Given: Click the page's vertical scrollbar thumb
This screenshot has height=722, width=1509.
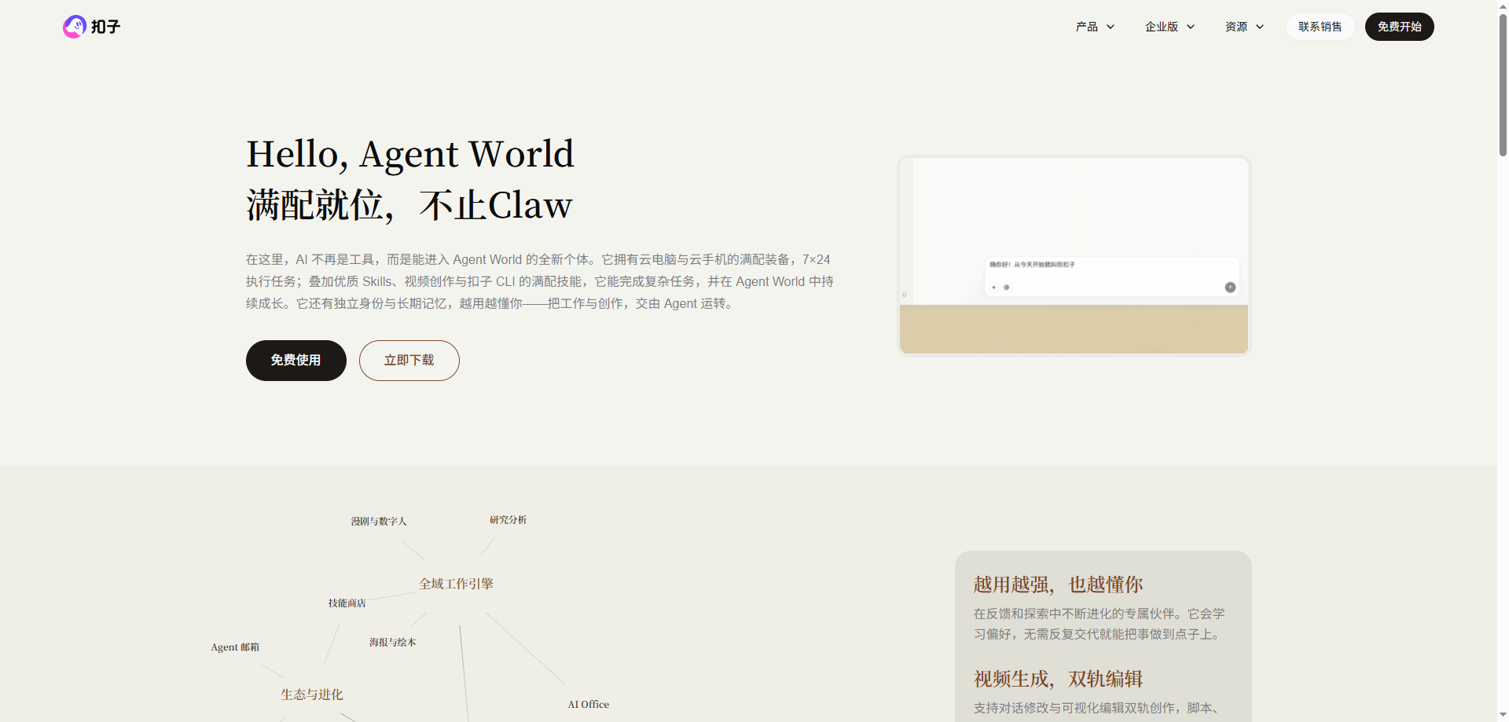Looking at the screenshot, I should [x=1503, y=85].
